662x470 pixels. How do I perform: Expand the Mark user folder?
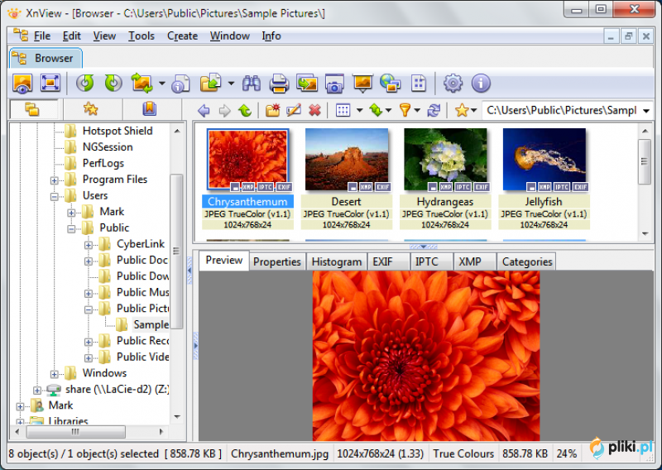point(71,213)
